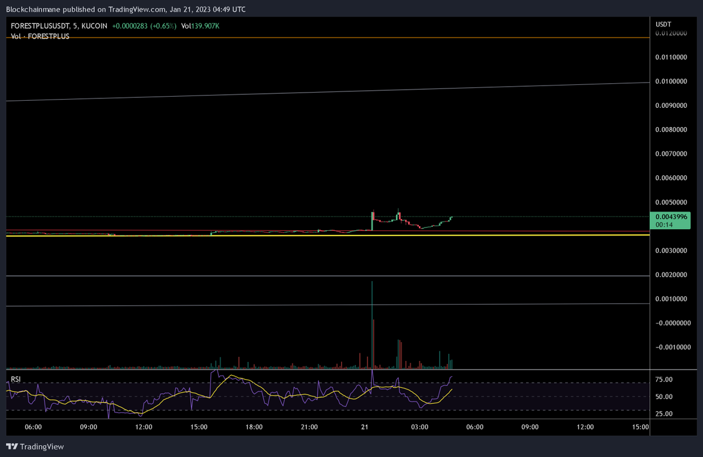This screenshot has height=457, width=703.
Task: Click the TradingView logo icon
Action: pyautogui.click(x=12, y=446)
